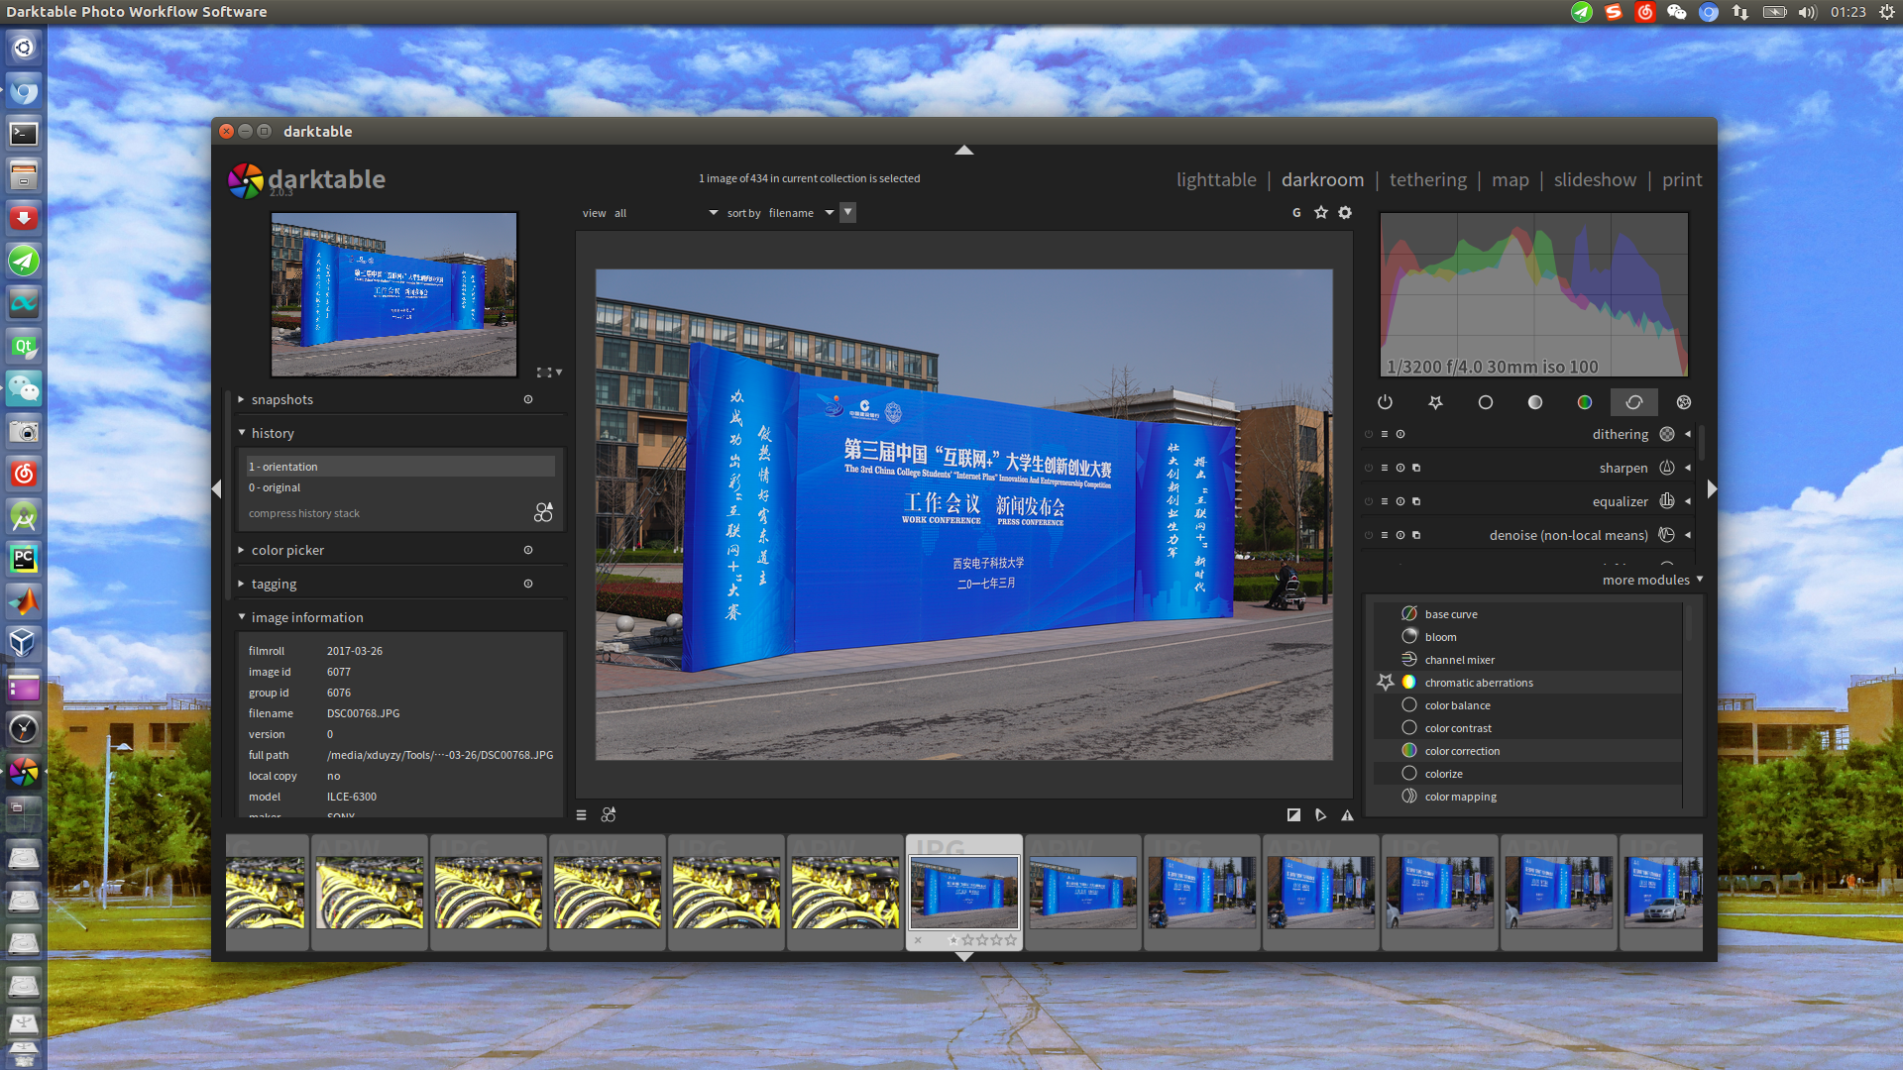Image resolution: width=1903 pixels, height=1070 pixels.
Task: Enable the dithering module
Action: (x=1369, y=434)
